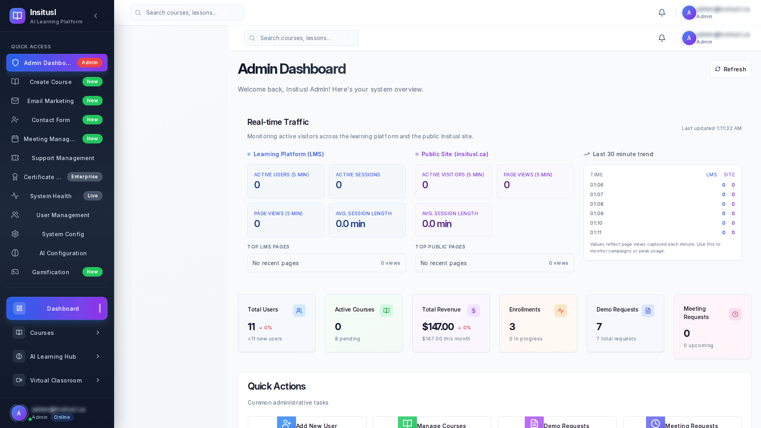
Task: Collapse the sidebar with the chevron arrow
Action: [96, 16]
